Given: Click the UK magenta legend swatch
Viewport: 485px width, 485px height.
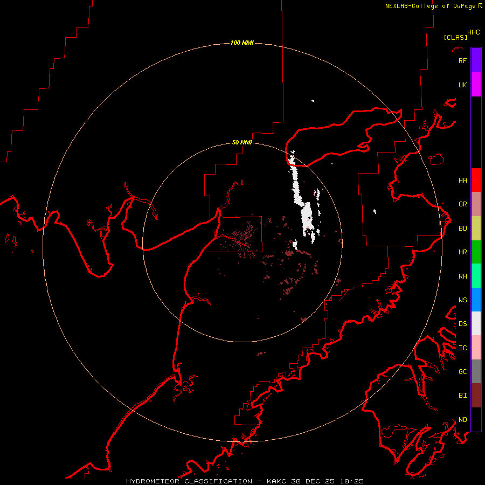Looking at the screenshot, I should click(476, 85).
